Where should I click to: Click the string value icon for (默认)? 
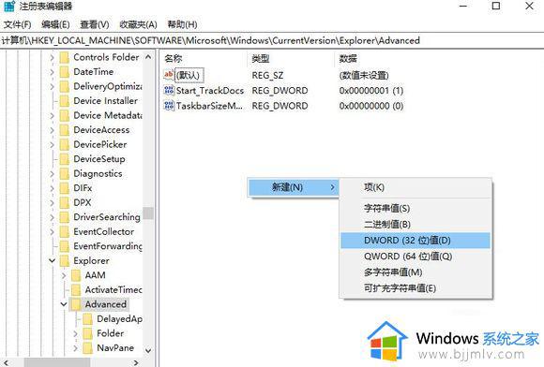pos(169,75)
